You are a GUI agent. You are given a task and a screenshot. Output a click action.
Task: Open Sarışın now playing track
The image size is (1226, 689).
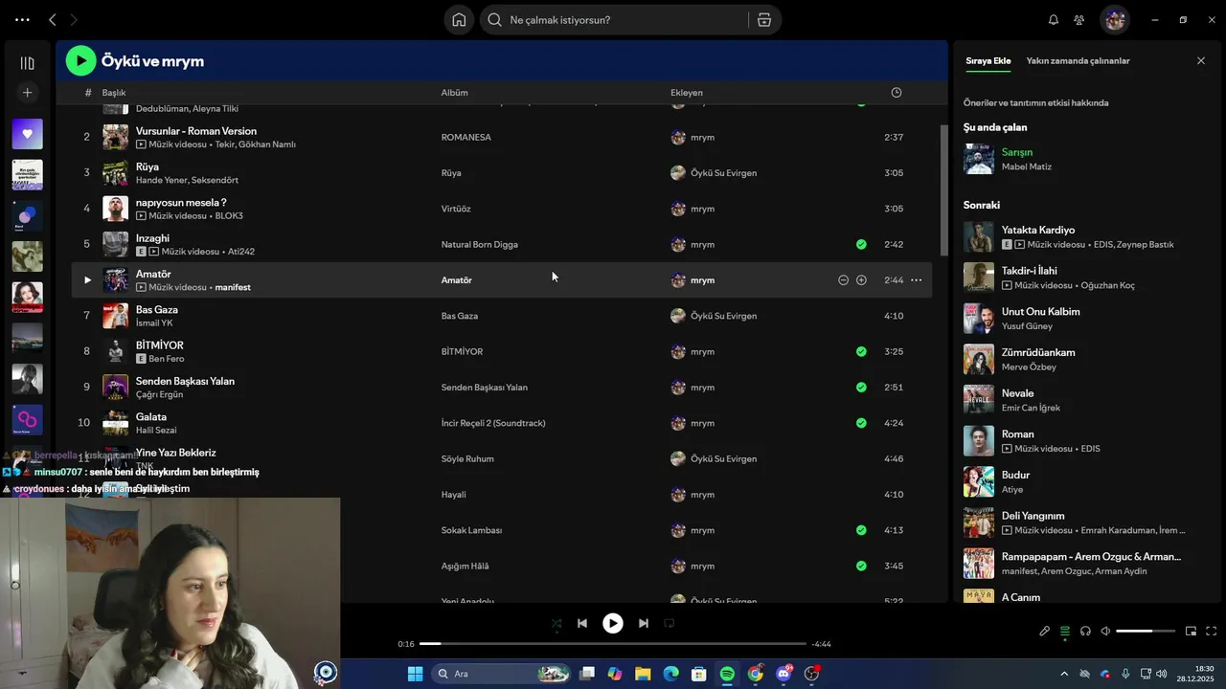1017,152
